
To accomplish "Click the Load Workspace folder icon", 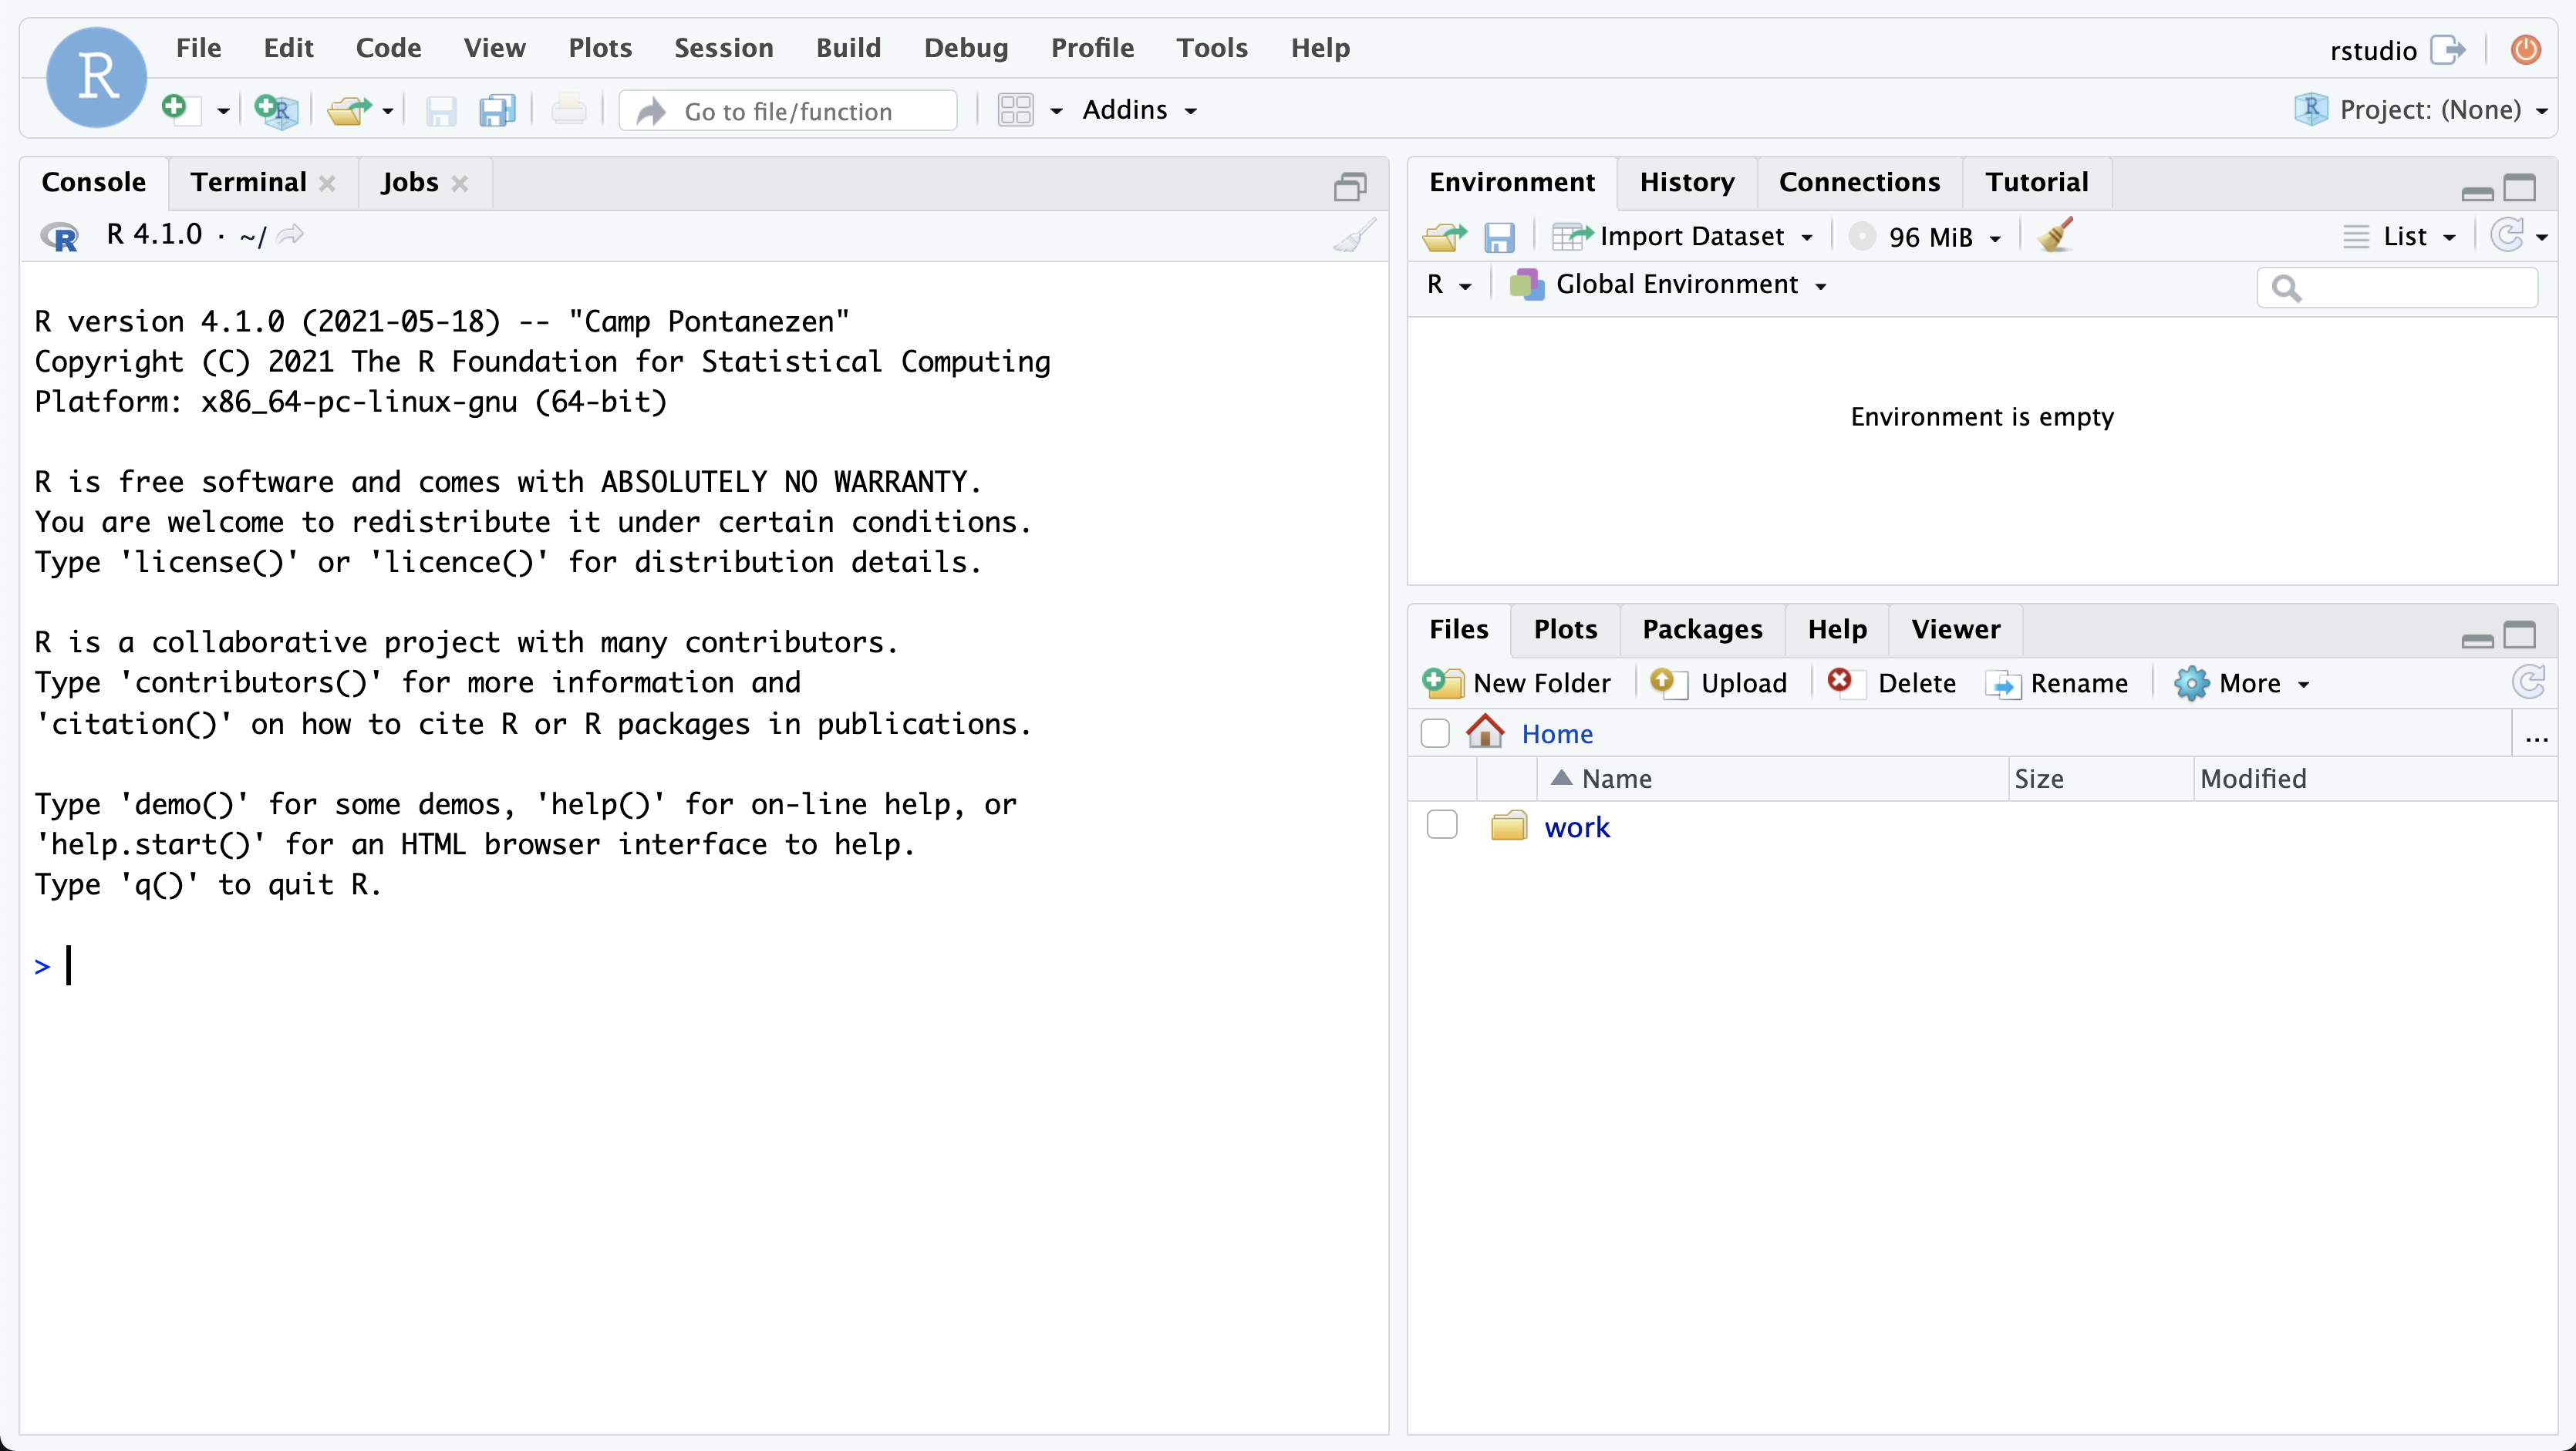I will pyautogui.click(x=1444, y=237).
